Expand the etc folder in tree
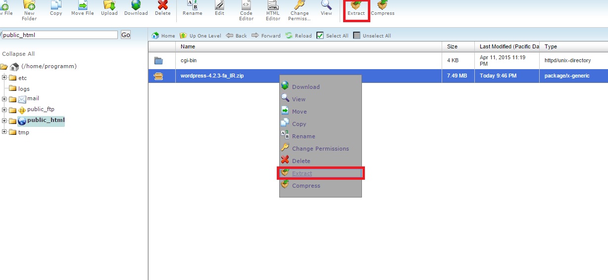 click(x=4, y=78)
